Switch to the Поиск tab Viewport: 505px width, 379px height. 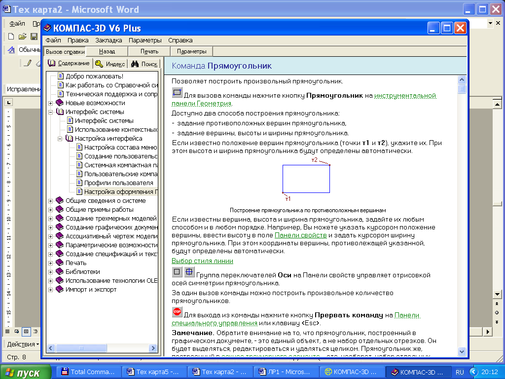tap(144, 64)
